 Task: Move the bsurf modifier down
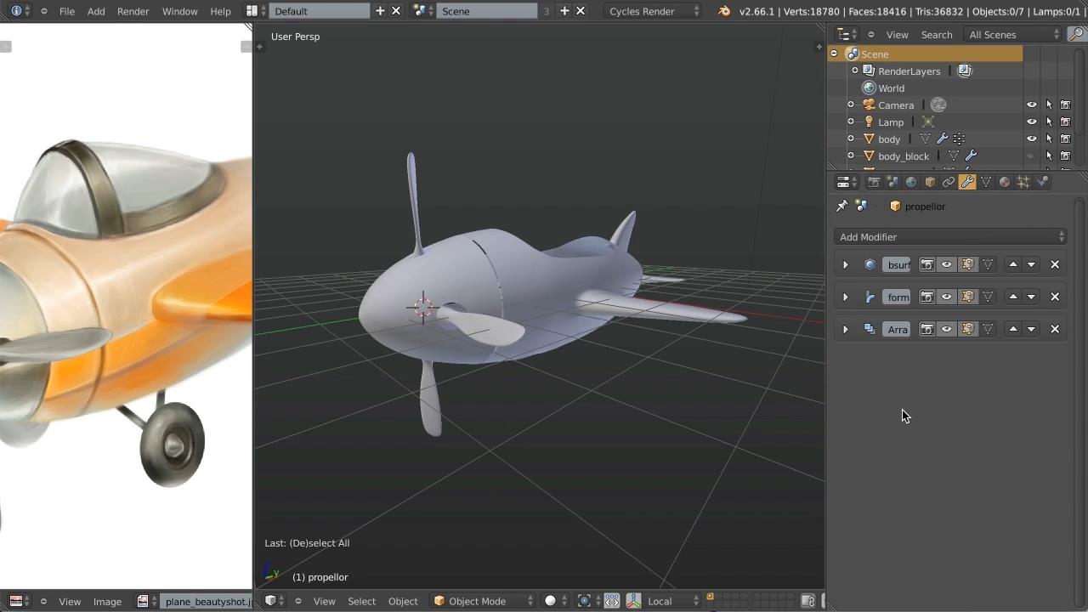pyautogui.click(x=1031, y=264)
